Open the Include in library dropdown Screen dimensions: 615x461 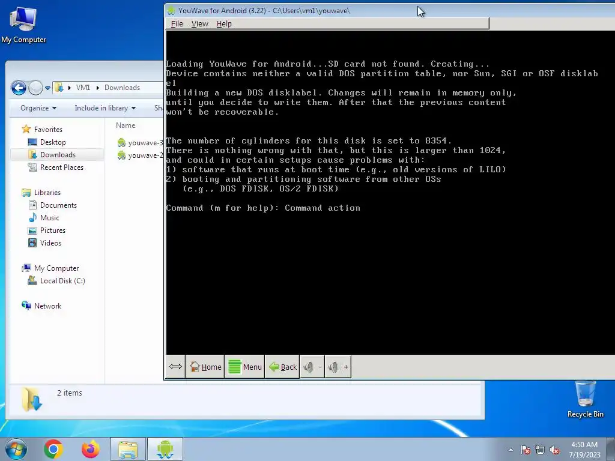coord(105,108)
